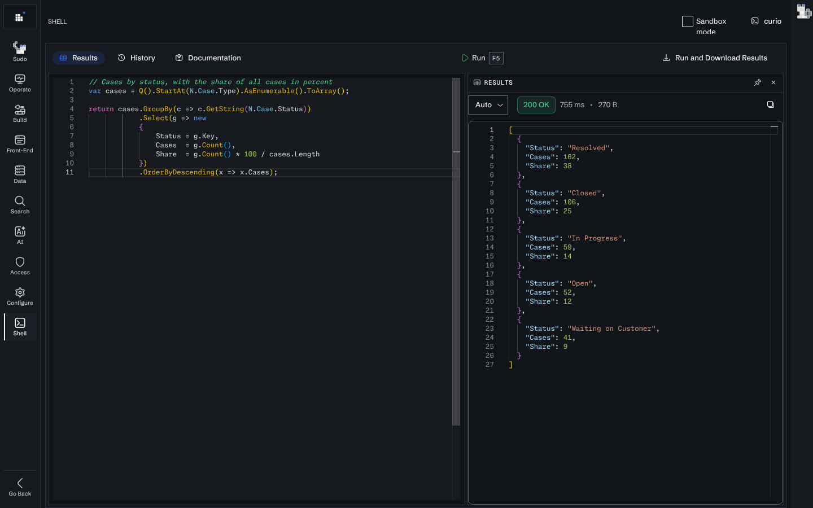Image resolution: width=813 pixels, height=508 pixels.
Task: Open the Sudo section in sidebar
Action: tap(20, 51)
